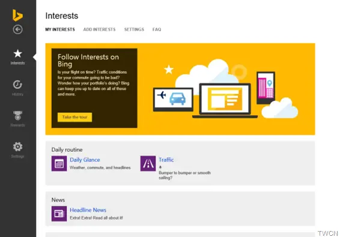Screen dimensions: 340x237
Task: Open the Headline News link
Action: coord(88,210)
